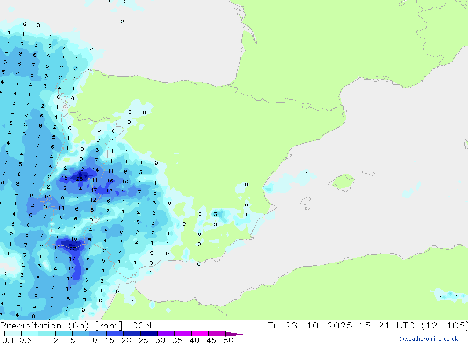
Task: Click the 5–10 mm legend color segment
Action: [81, 334]
